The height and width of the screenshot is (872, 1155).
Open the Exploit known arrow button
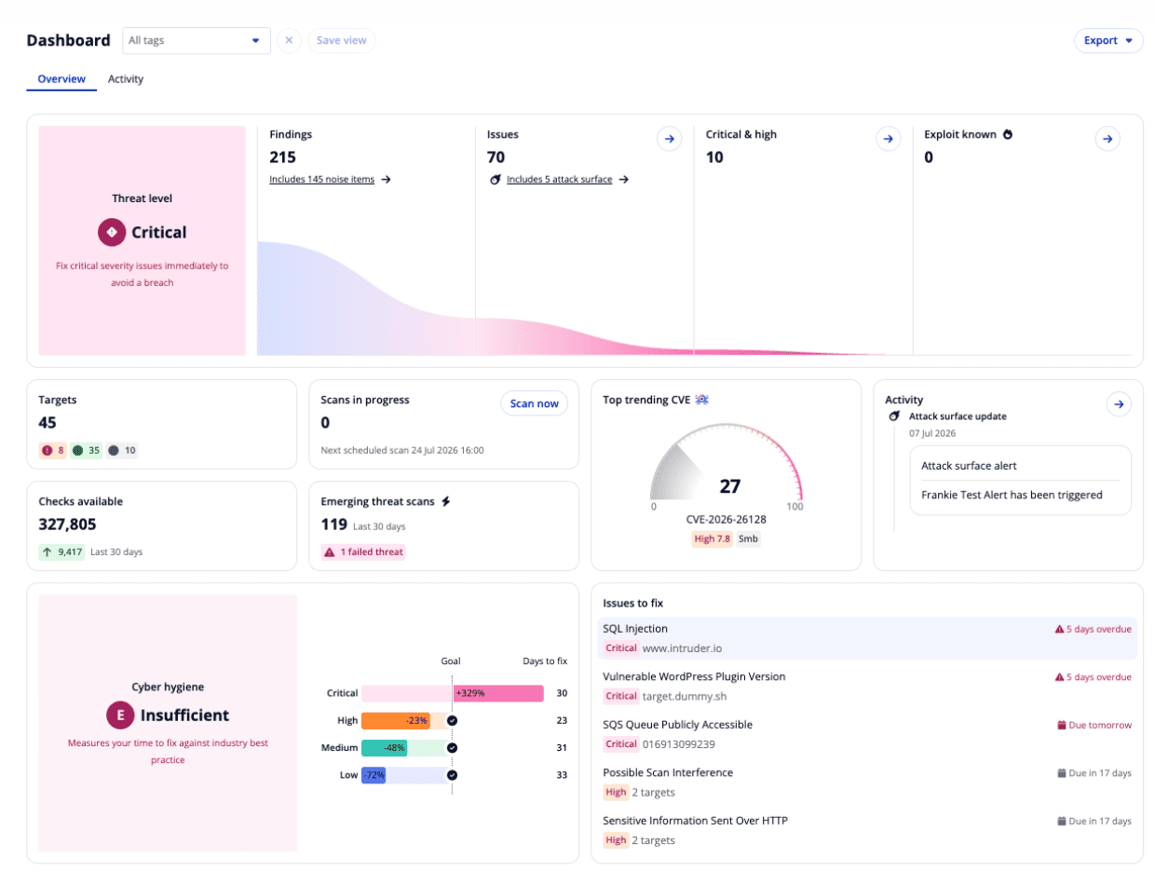(1107, 139)
